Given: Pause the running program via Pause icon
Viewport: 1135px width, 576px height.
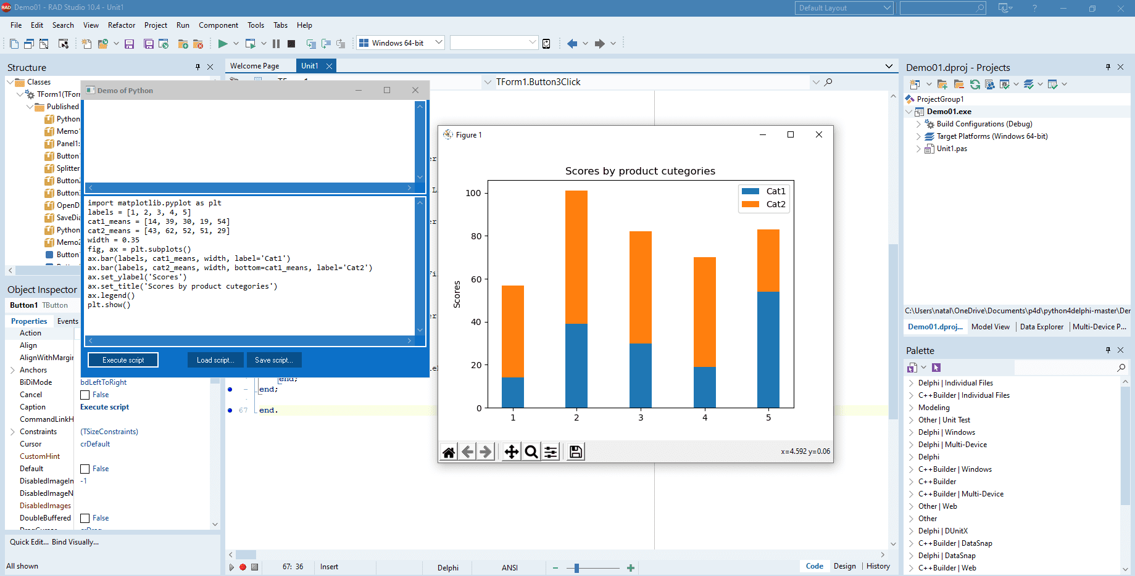Looking at the screenshot, I should [x=275, y=43].
